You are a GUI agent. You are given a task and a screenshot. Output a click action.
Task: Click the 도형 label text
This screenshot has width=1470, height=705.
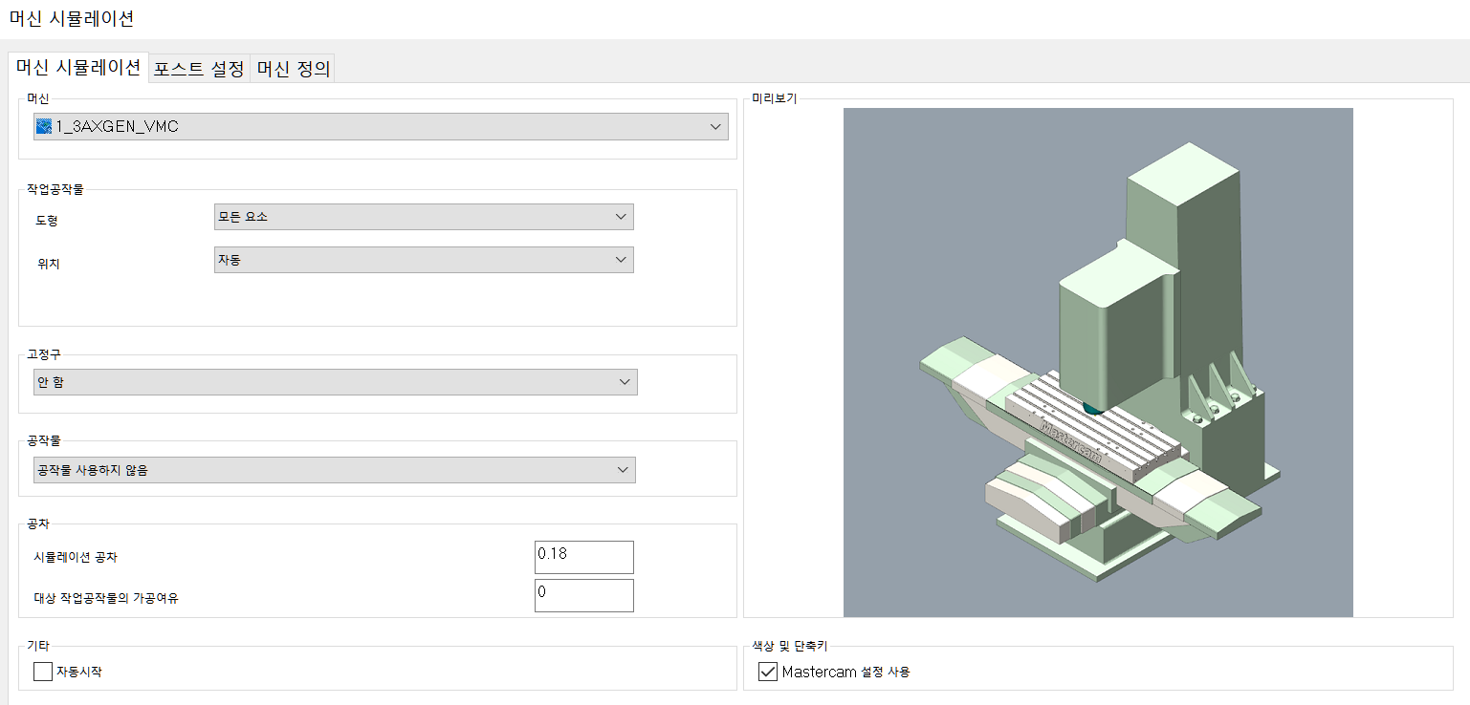pyautogui.click(x=47, y=221)
